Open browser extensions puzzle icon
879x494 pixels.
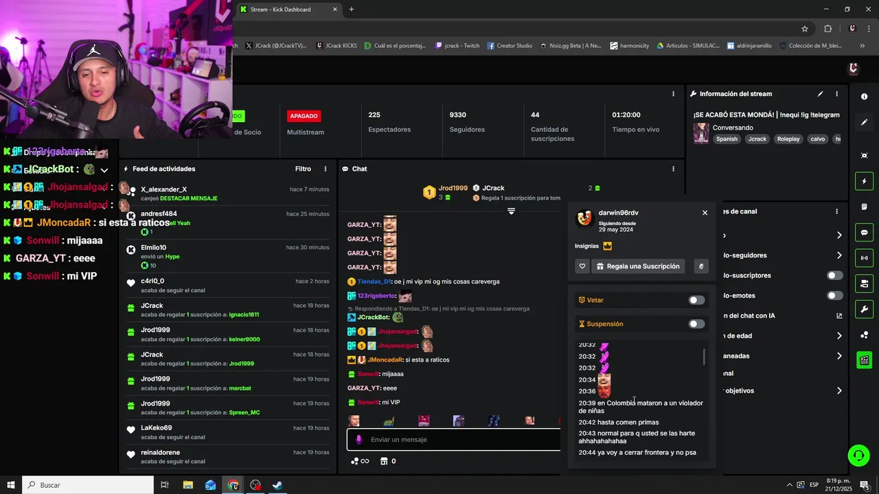click(x=827, y=29)
